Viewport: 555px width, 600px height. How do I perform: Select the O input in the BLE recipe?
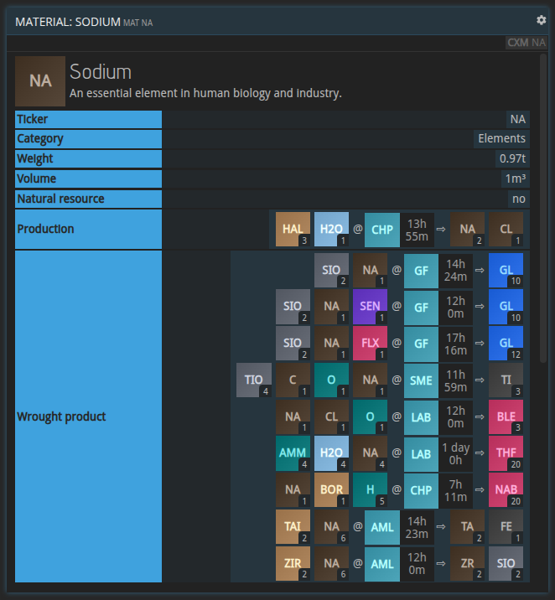pyautogui.click(x=370, y=416)
